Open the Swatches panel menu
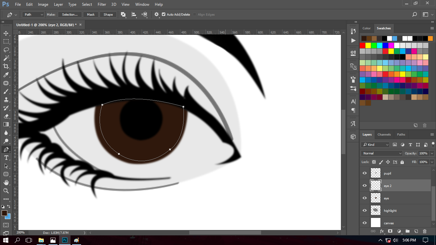 coord(432,28)
